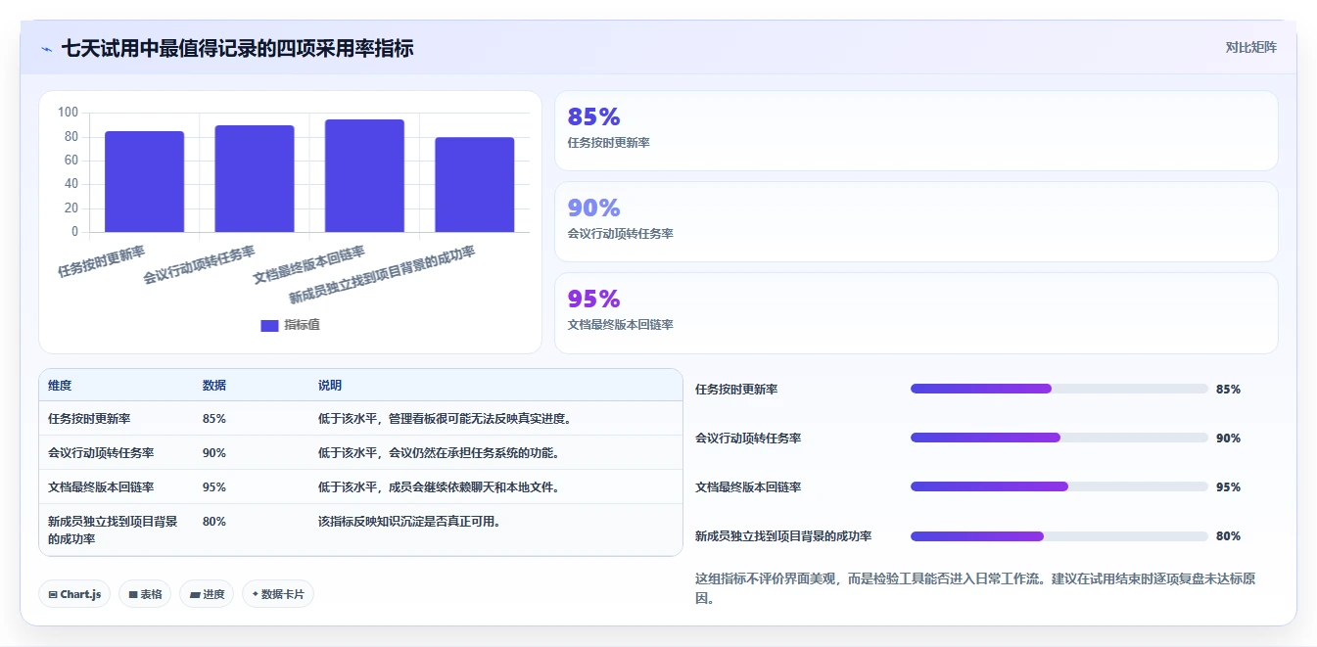Click the 任务按时更新率 bar in the chart

(145, 182)
